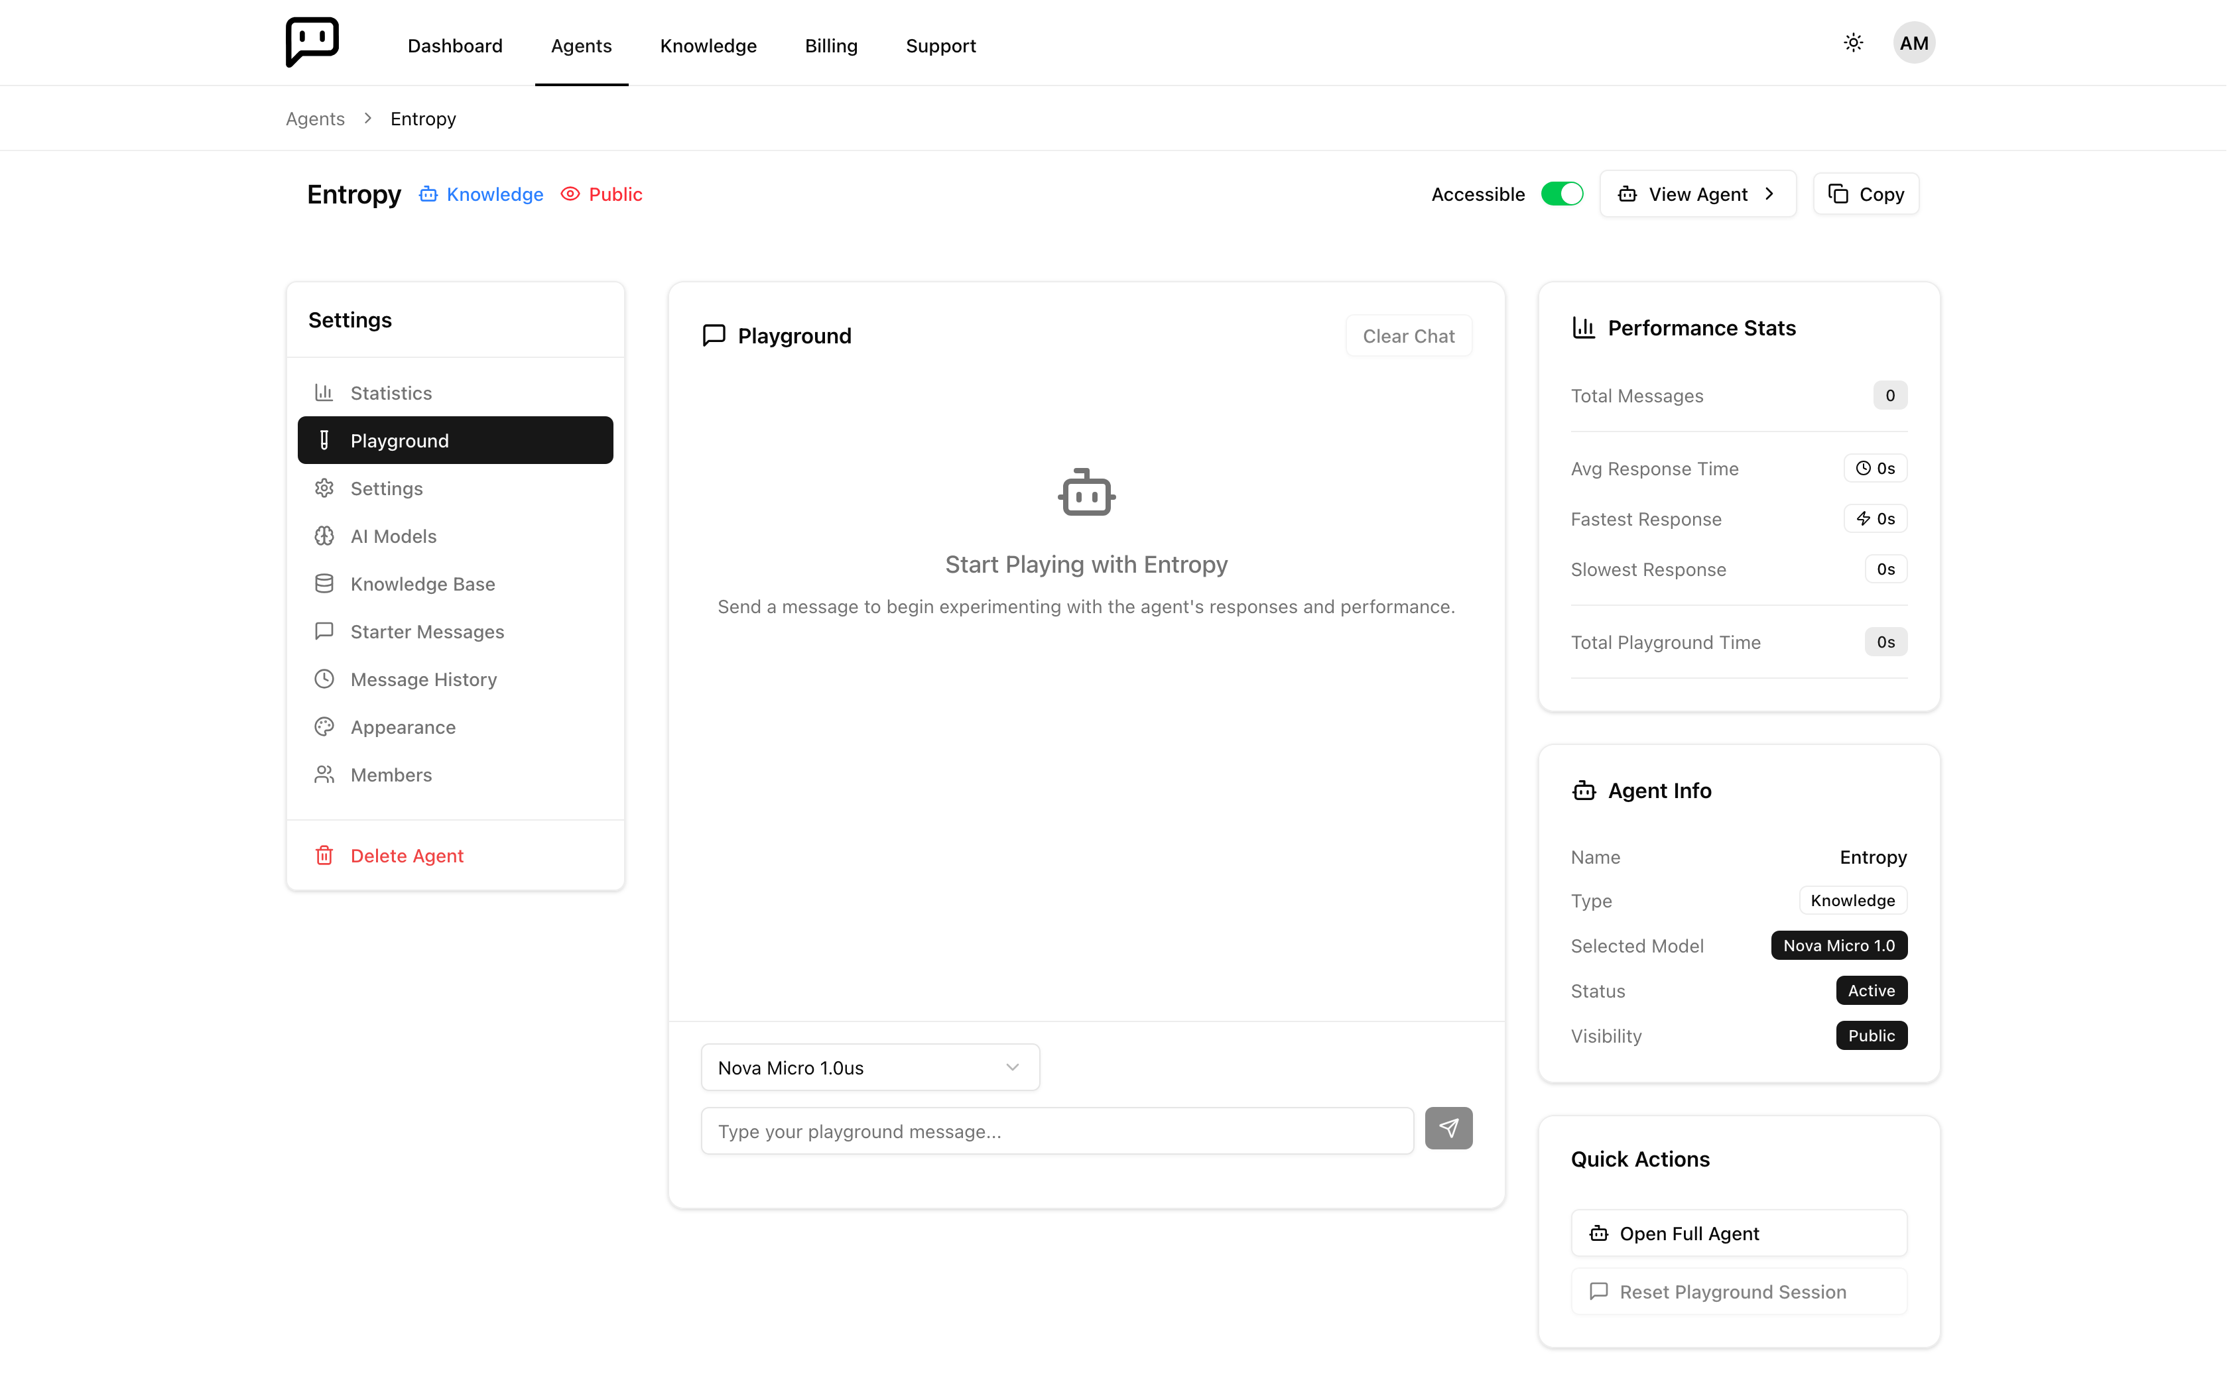Open Members settings

(x=455, y=775)
